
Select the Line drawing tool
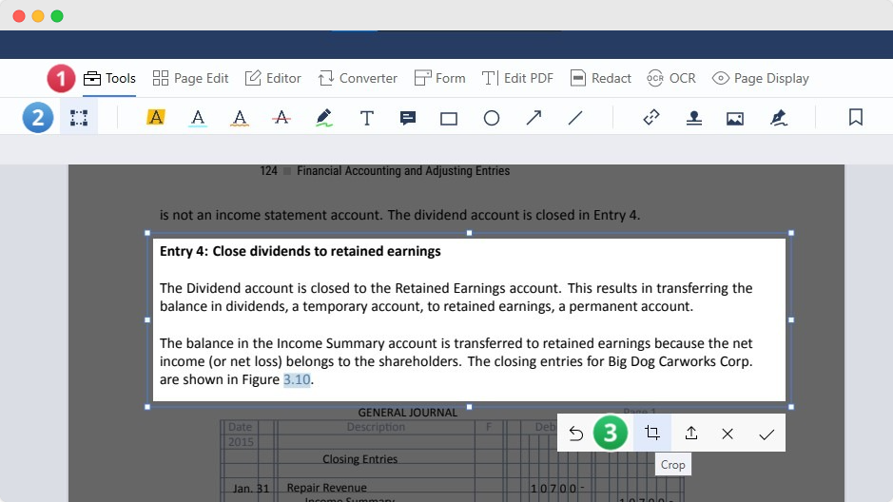point(575,118)
